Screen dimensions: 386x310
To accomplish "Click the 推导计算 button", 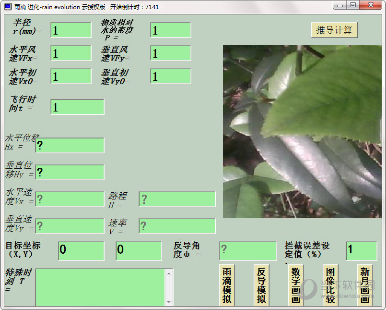I will [334, 30].
